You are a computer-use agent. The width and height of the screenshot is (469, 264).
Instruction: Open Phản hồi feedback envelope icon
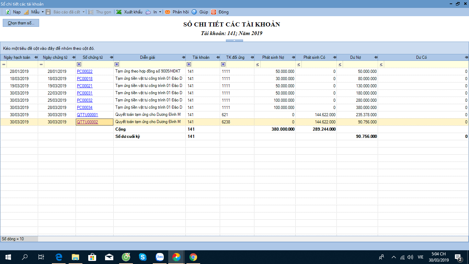click(x=168, y=12)
